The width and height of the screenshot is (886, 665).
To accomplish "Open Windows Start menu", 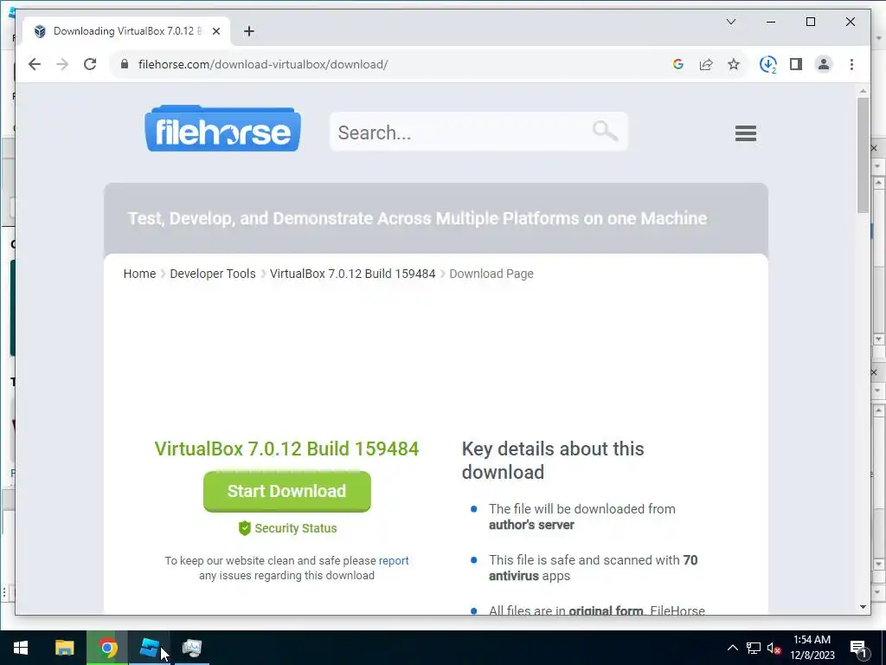I will pyautogui.click(x=21, y=648).
